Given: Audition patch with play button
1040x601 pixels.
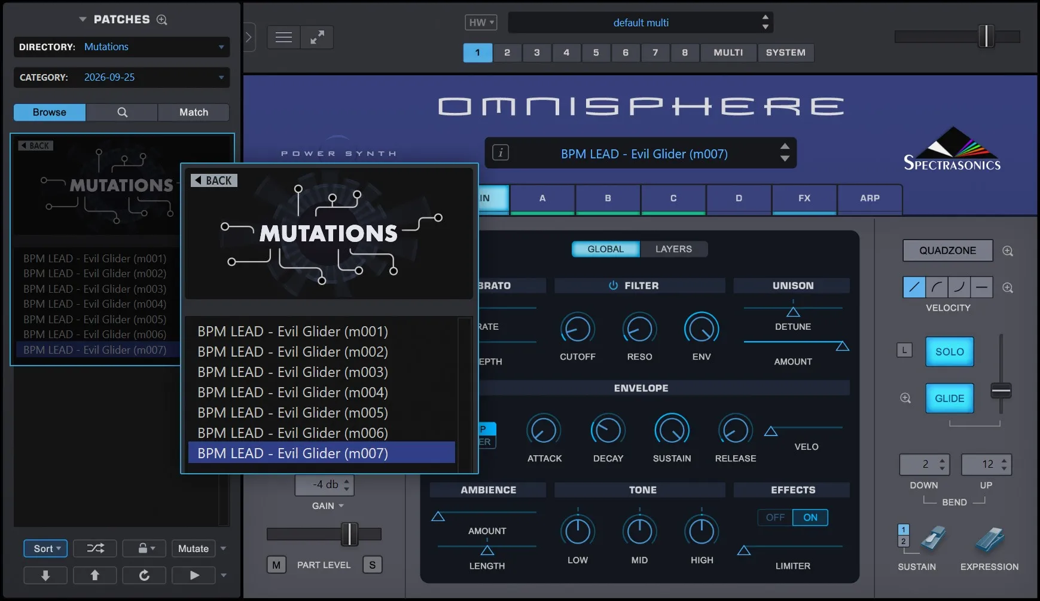Looking at the screenshot, I should point(194,575).
